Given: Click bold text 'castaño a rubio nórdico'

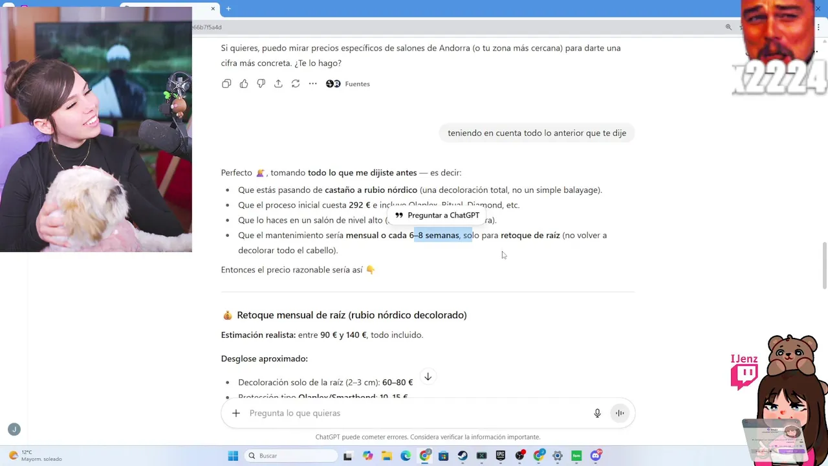Looking at the screenshot, I should click(x=371, y=190).
